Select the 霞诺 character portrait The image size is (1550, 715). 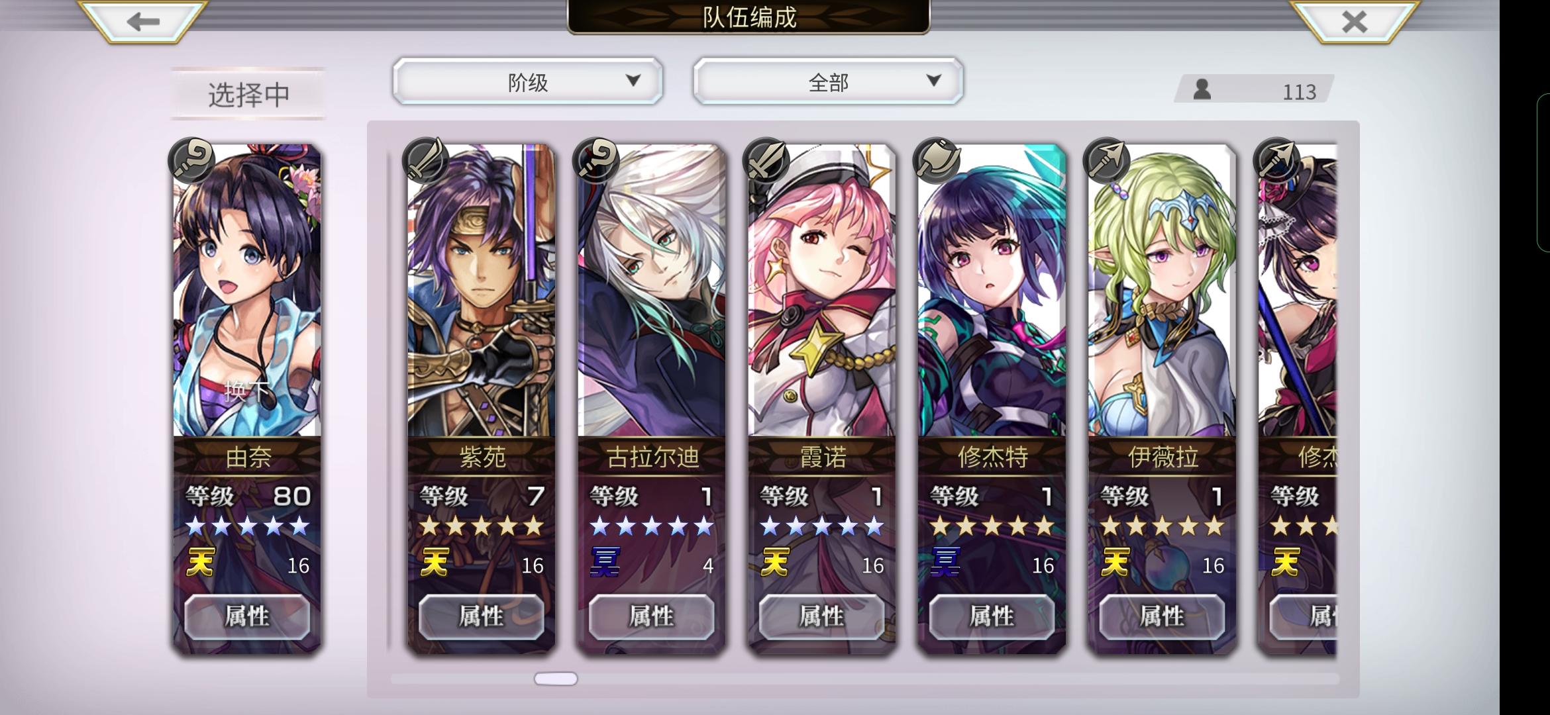click(x=822, y=291)
